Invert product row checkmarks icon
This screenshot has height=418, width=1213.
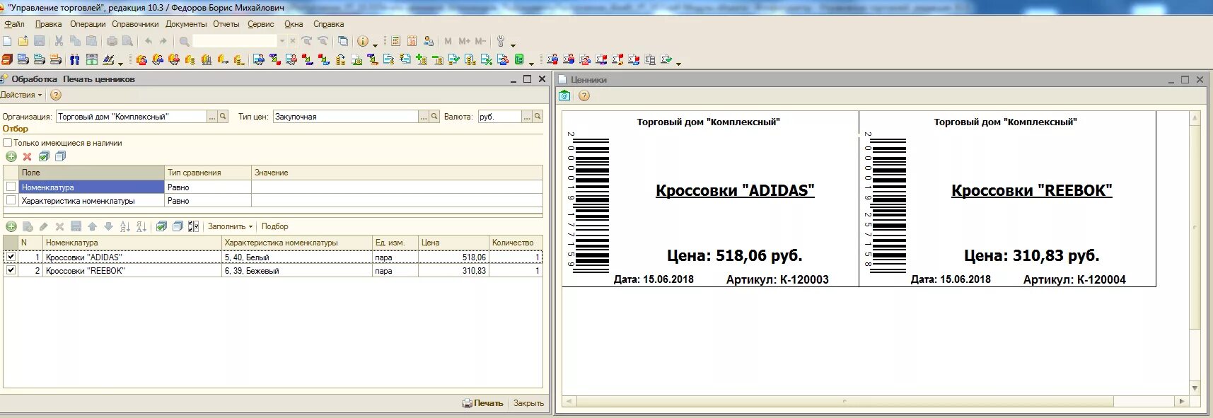pos(193,226)
